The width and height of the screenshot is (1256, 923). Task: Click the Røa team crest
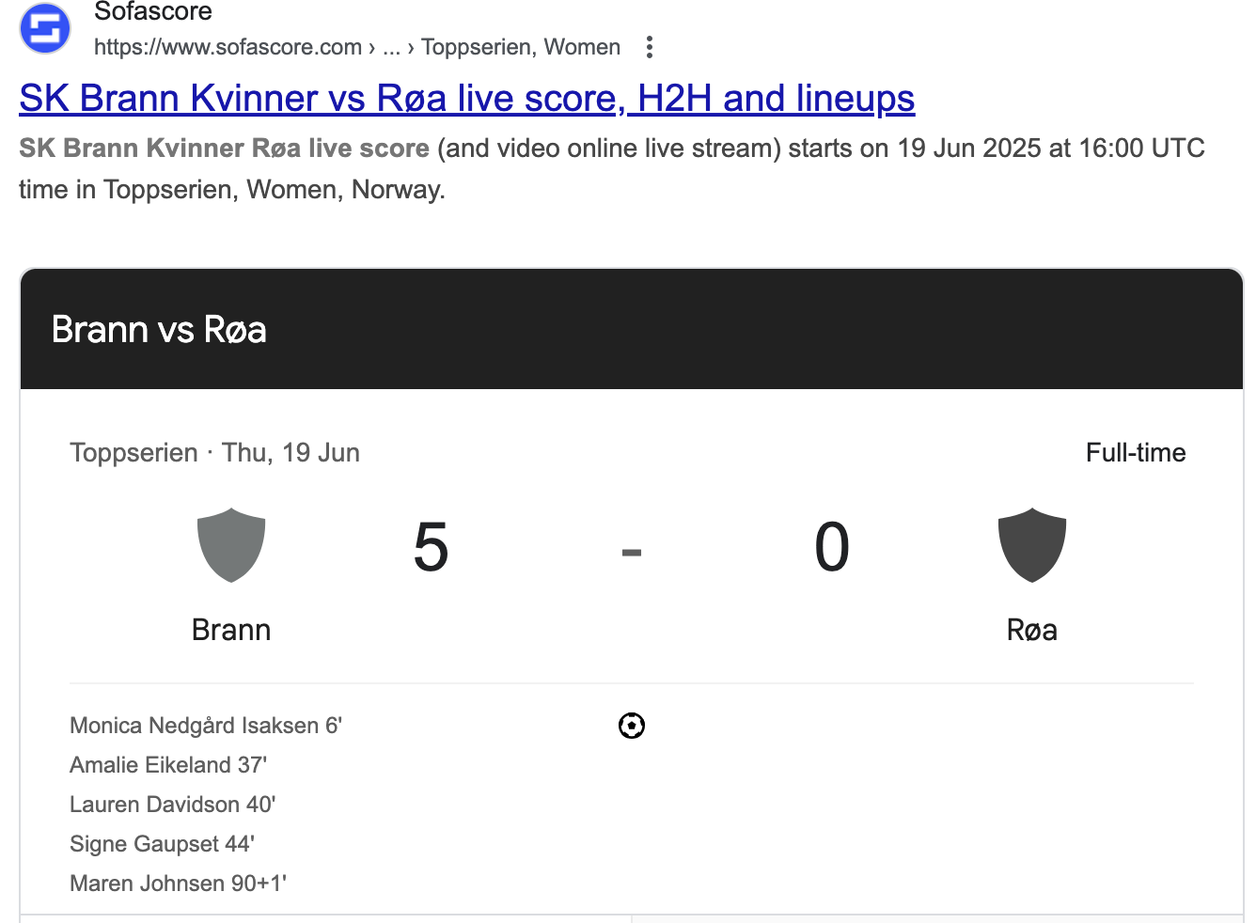pyautogui.click(x=1032, y=545)
